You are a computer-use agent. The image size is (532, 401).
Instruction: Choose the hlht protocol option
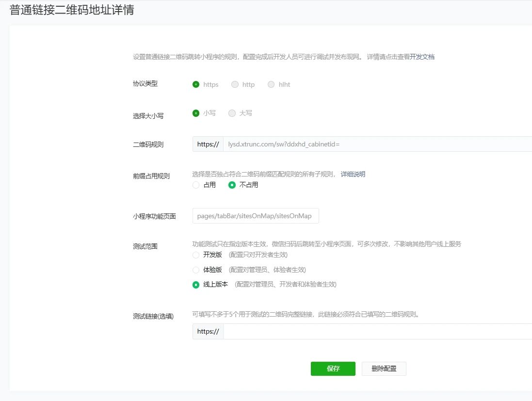click(x=271, y=84)
